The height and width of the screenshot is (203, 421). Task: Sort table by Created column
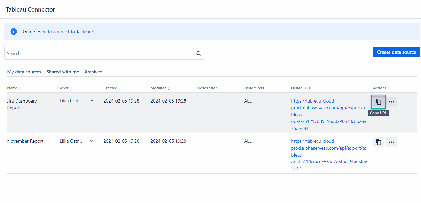(112, 88)
